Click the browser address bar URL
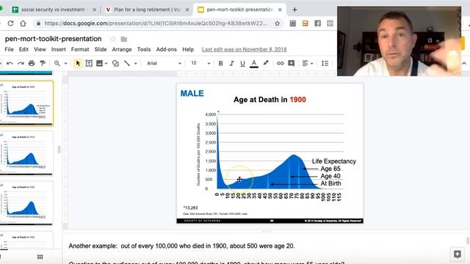The width and height of the screenshot is (470, 264). pyautogui.click(x=156, y=23)
